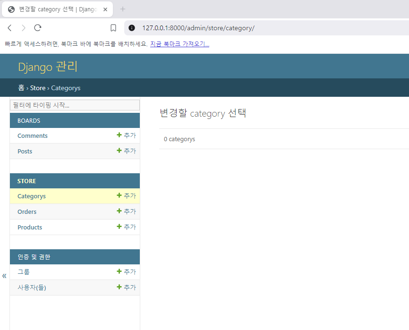Close the category admin browser tab

tap(105, 9)
